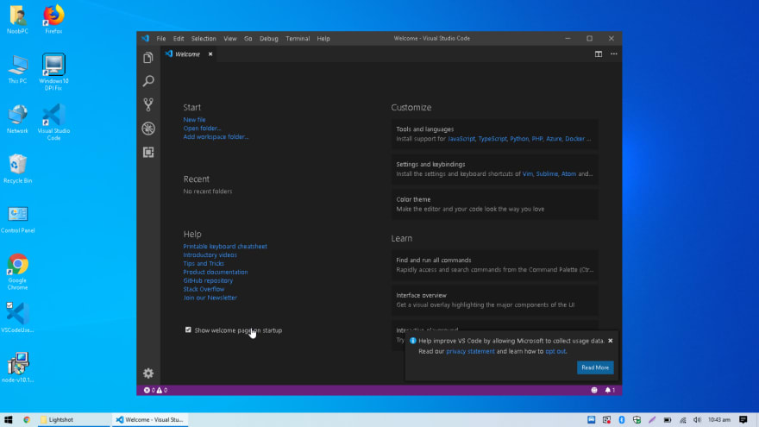Select the node-v10.1 installer desktop icon
The width and height of the screenshot is (759, 427).
[17, 367]
